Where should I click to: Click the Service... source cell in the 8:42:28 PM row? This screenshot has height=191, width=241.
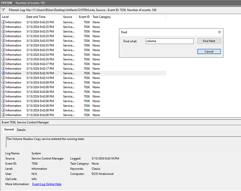coord(69,59)
